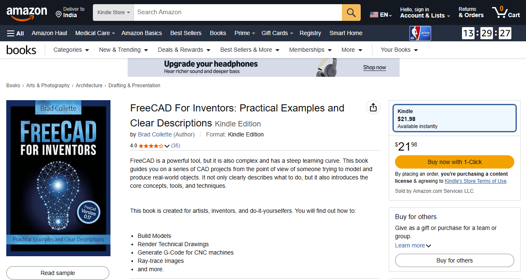Viewport: 526px width, 280px height.
Task: Open the Kindle Store search category dropdown
Action: click(x=113, y=13)
